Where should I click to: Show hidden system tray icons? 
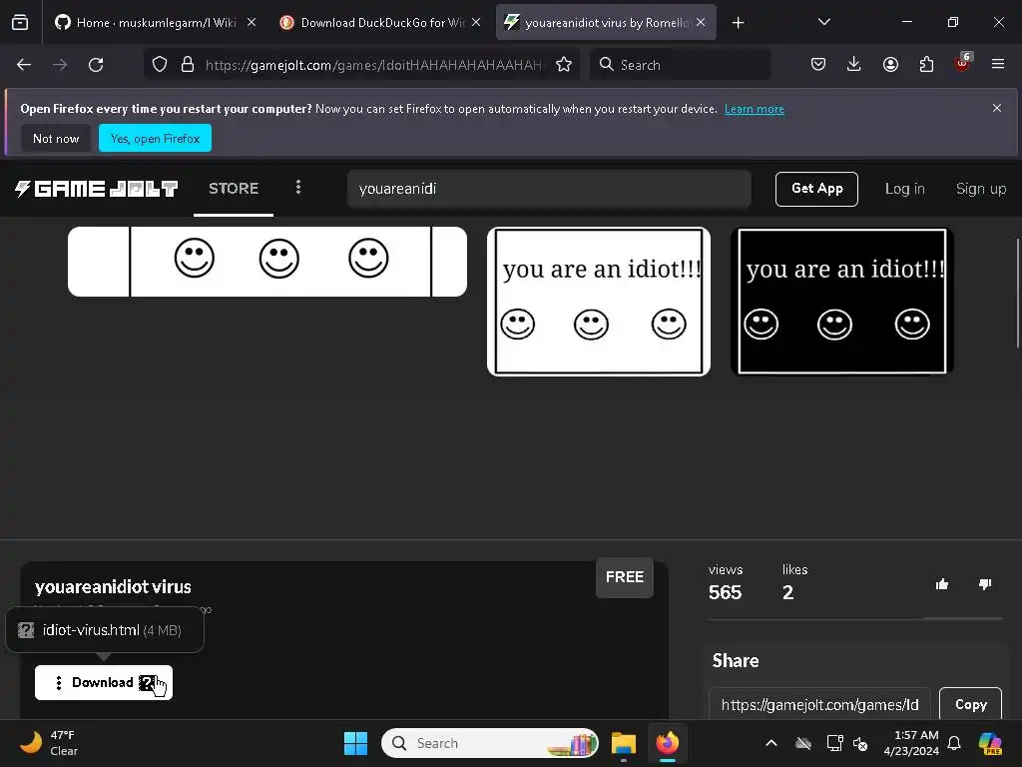[771, 743]
